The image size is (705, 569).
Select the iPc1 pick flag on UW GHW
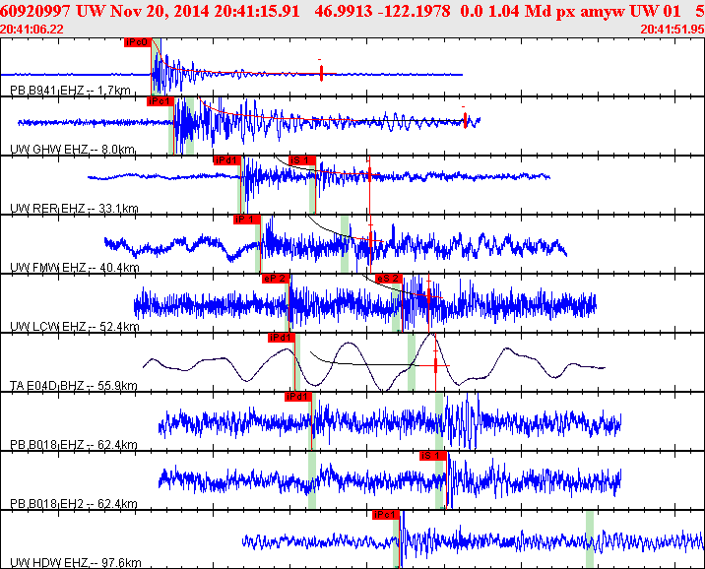coord(160,101)
